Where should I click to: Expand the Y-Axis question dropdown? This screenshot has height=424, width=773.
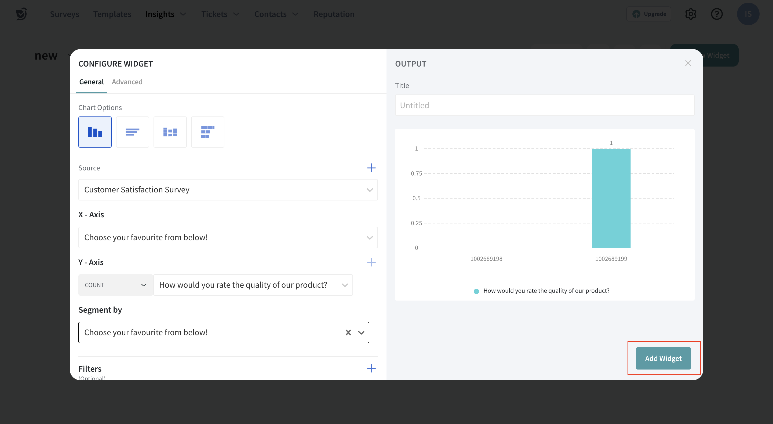[253, 285]
